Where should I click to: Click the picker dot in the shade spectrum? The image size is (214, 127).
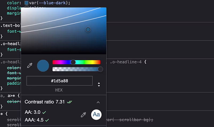[x=88, y=29]
